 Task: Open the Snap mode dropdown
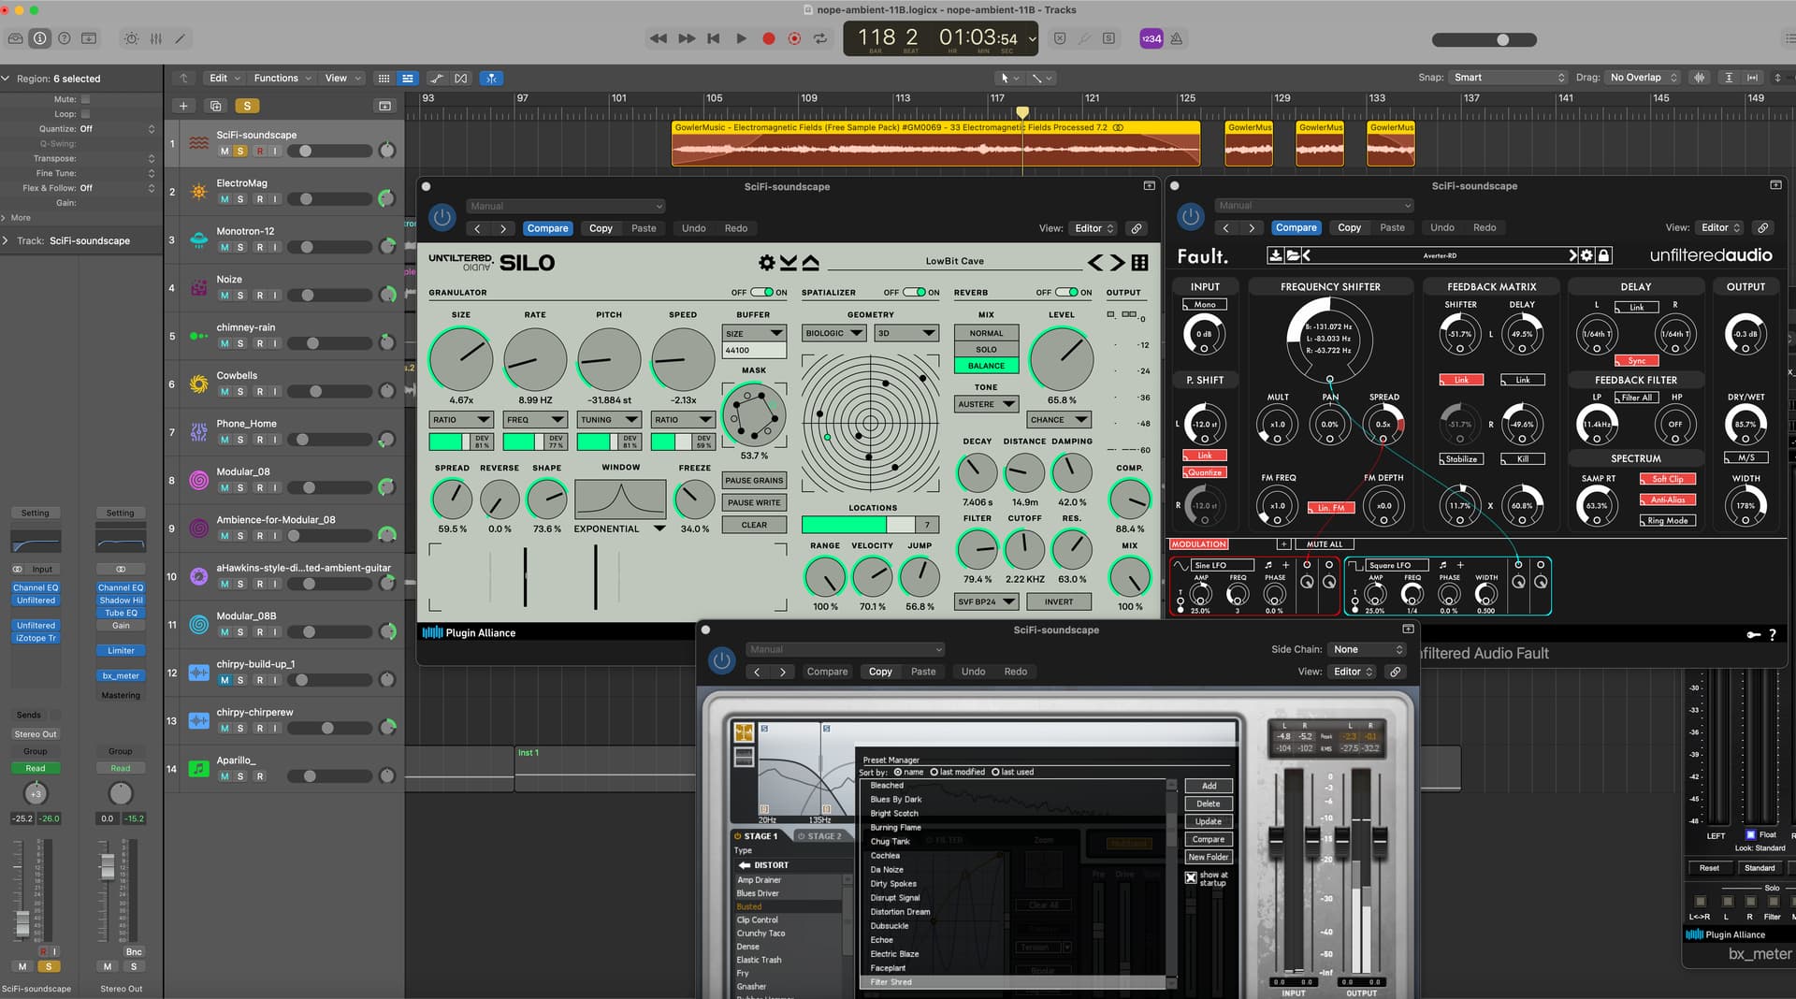(1507, 78)
